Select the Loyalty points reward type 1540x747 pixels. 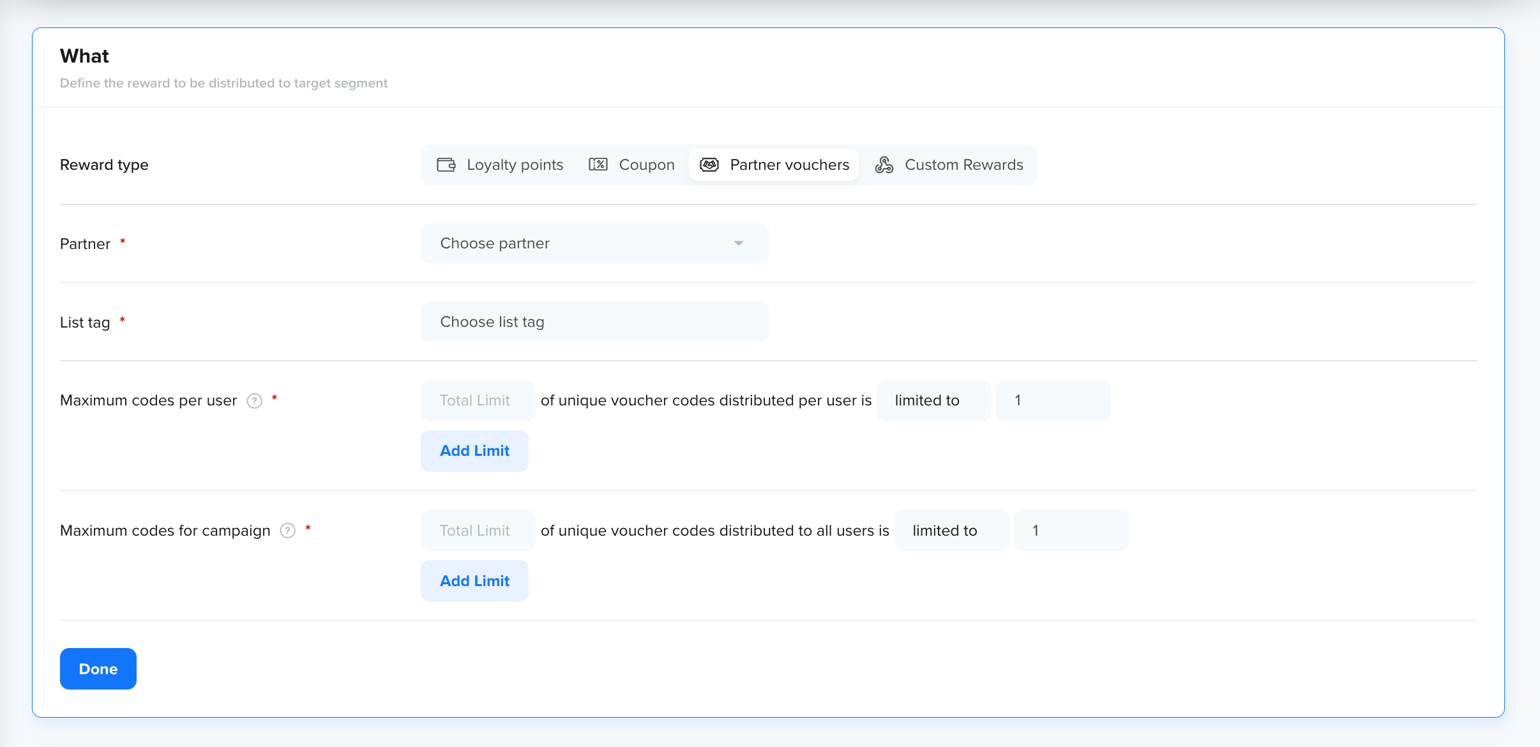pyautogui.click(x=515, y=165)
